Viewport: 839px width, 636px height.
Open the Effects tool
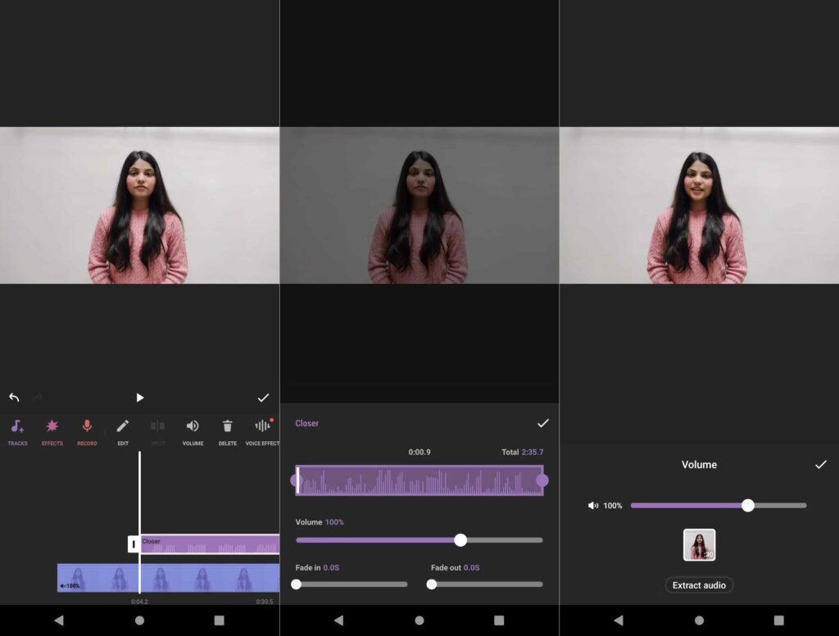tap(52, 432)
